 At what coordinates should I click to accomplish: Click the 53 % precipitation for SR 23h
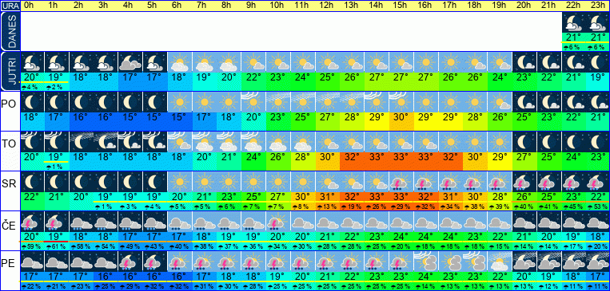pos(598,206)
